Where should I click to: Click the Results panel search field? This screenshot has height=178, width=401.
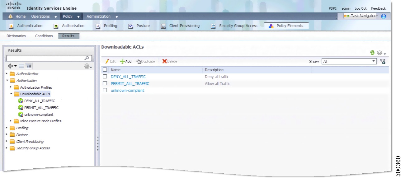[x=49, y=58]
